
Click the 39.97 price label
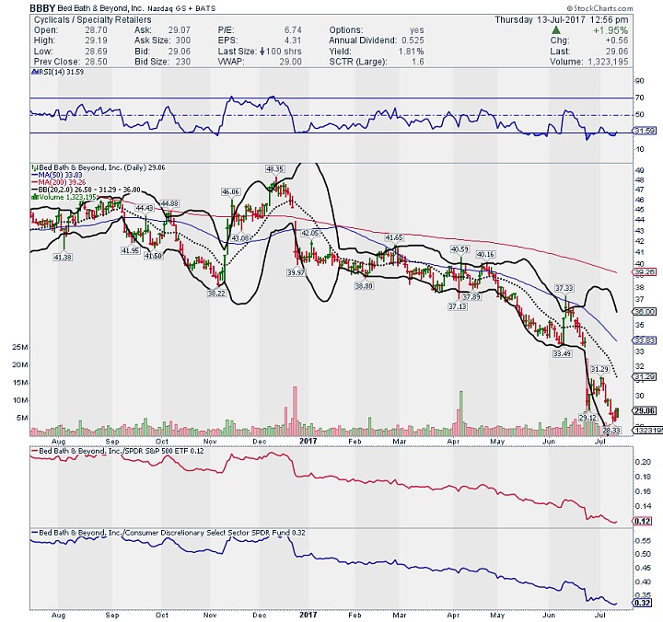pos(296,272)
